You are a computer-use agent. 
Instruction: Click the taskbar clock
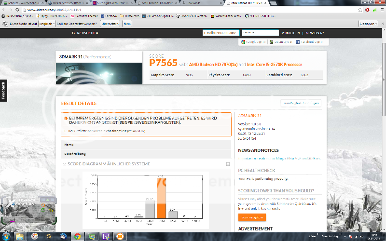(x=373, y=237)
